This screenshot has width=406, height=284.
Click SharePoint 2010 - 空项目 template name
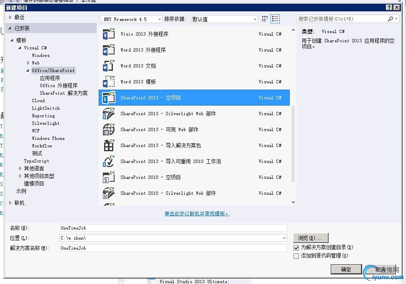pyautogui.click(x=151, y=178)
